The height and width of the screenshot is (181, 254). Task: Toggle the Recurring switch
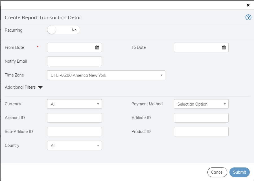pyautogui.click(x=63, y=30)
